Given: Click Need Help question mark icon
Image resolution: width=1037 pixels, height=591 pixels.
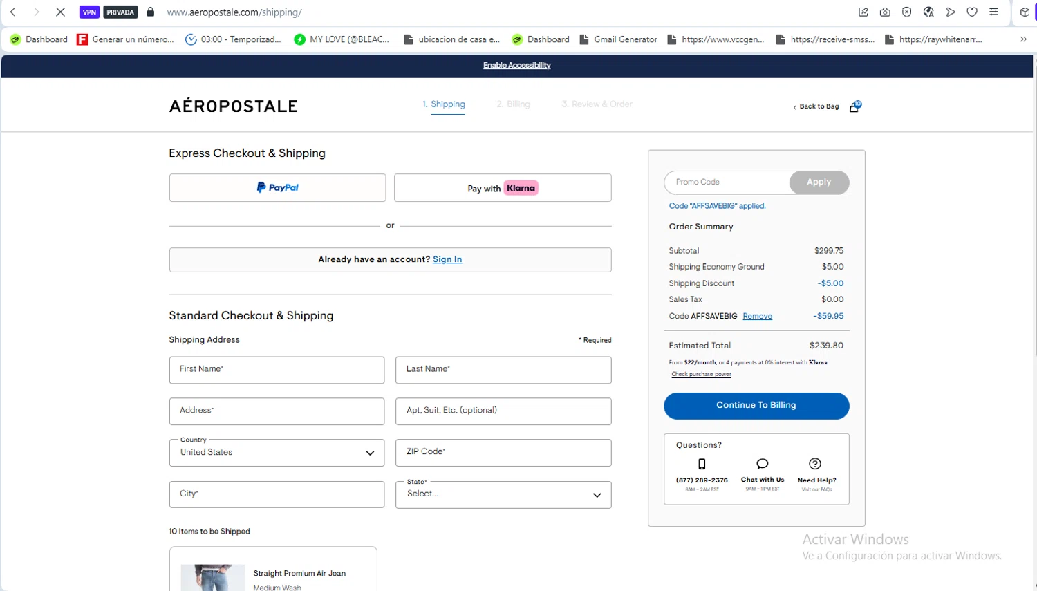Looking at the screenshot, I should pos(815,463).
